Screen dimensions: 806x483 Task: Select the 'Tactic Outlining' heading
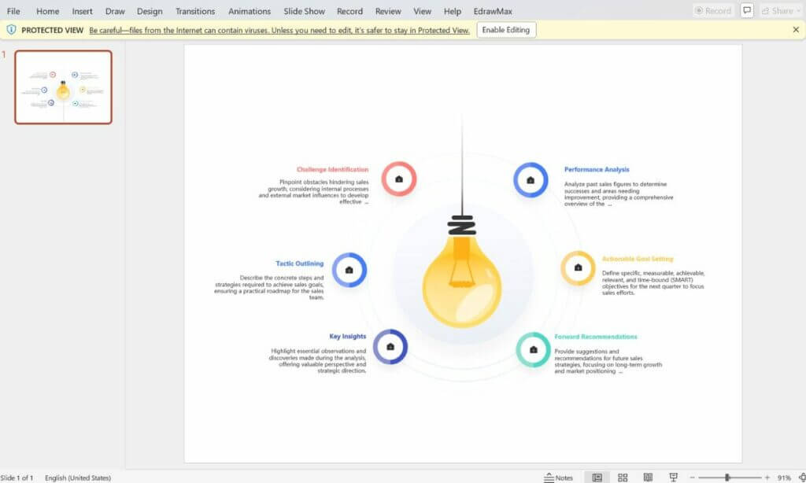point(299,263)
